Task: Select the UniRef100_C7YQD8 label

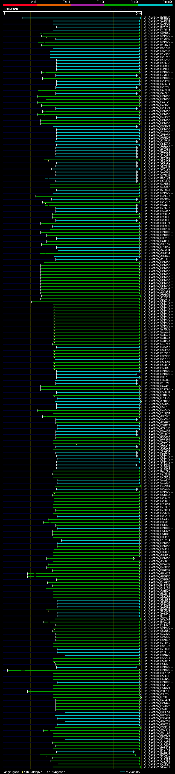Action: (x=157, y=75)
